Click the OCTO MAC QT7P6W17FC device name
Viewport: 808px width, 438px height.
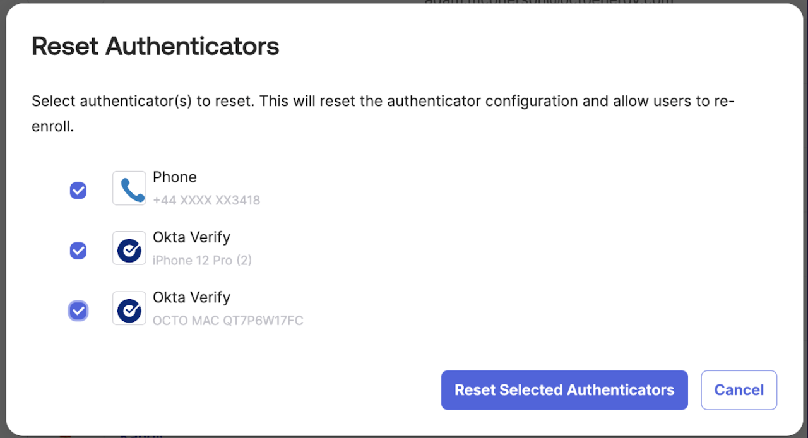[x=228, y=321]
